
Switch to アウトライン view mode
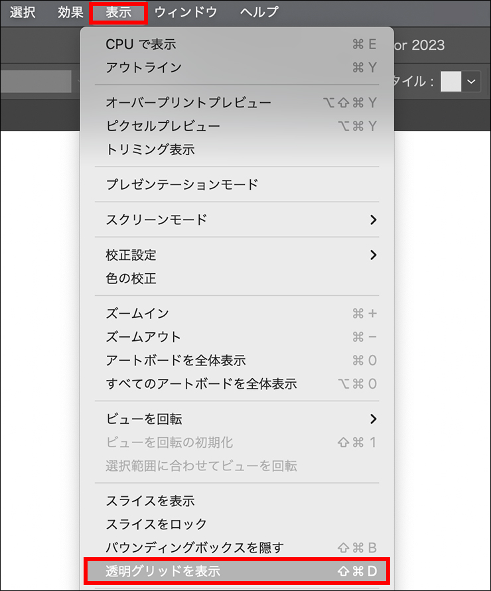[x=143, y=68]
